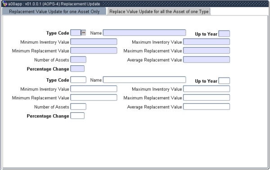The width and height of the screenshot is (270, 170).
Task: Open the Type Code lookup list button
Action: [x=83, y=32]
